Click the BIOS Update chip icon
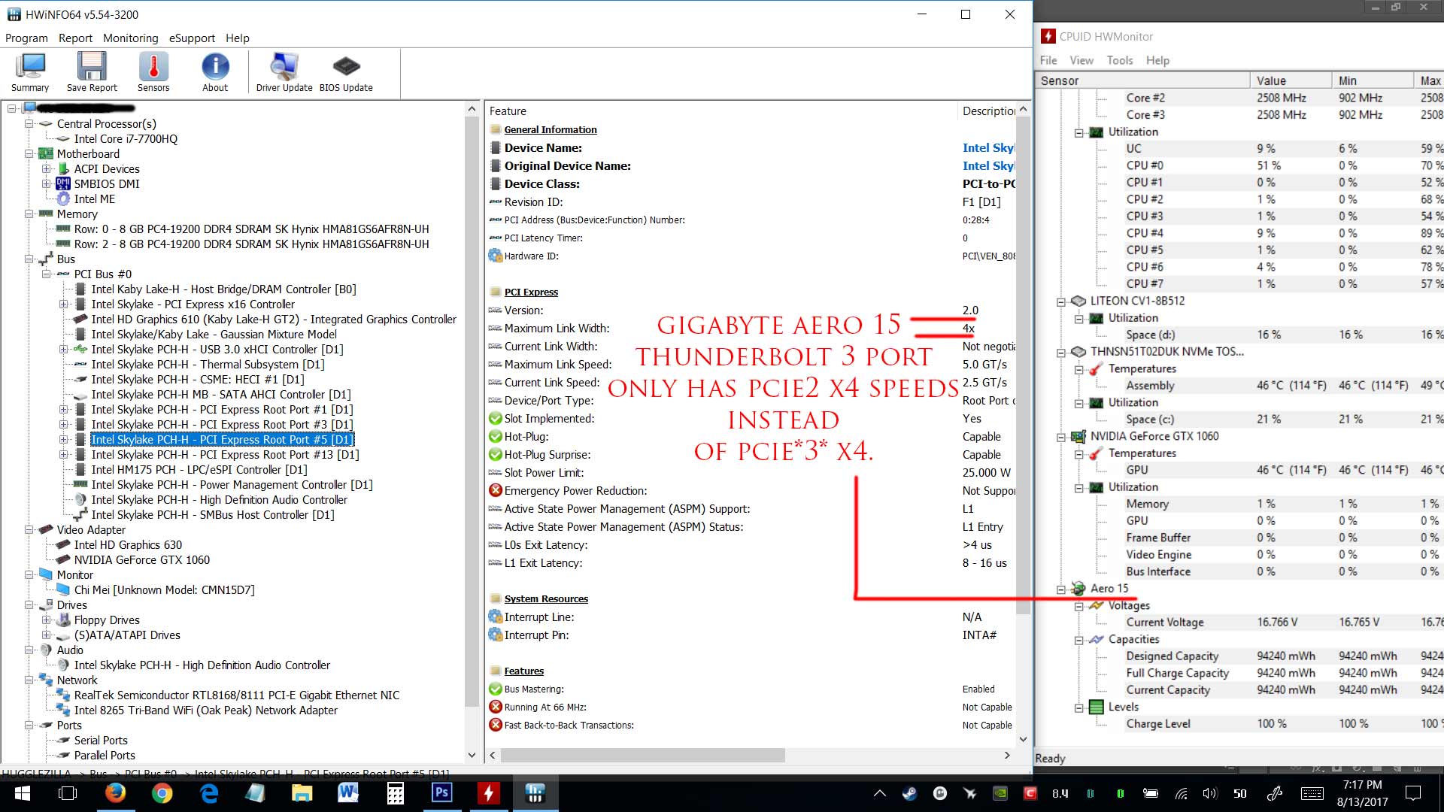The image size is (1444, 812). 346,72
